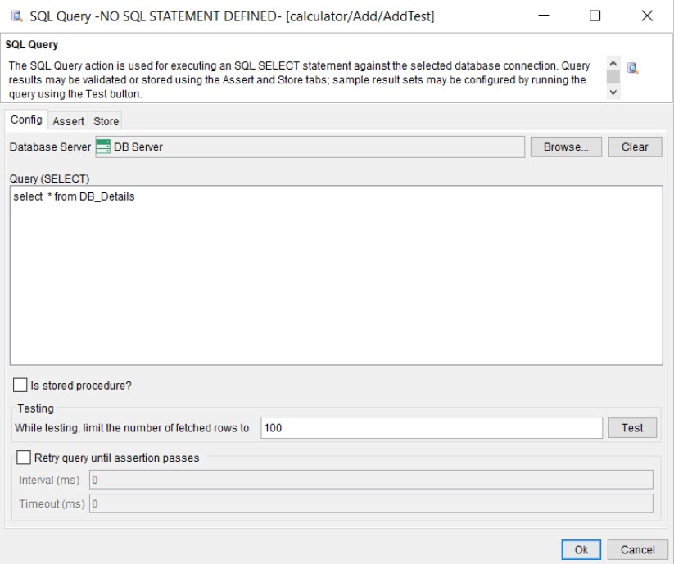Confirm the dialog with Ok
The height and width of the screenshot is (564, 674).
tap(581, 549)
